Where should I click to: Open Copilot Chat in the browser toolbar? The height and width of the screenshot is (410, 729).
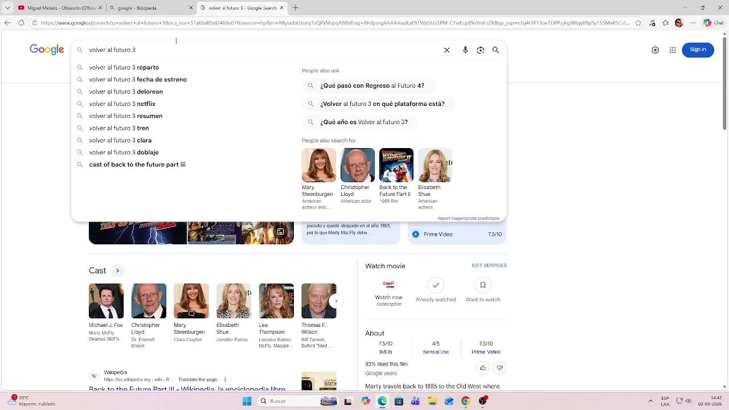click(x=712, y=23)
